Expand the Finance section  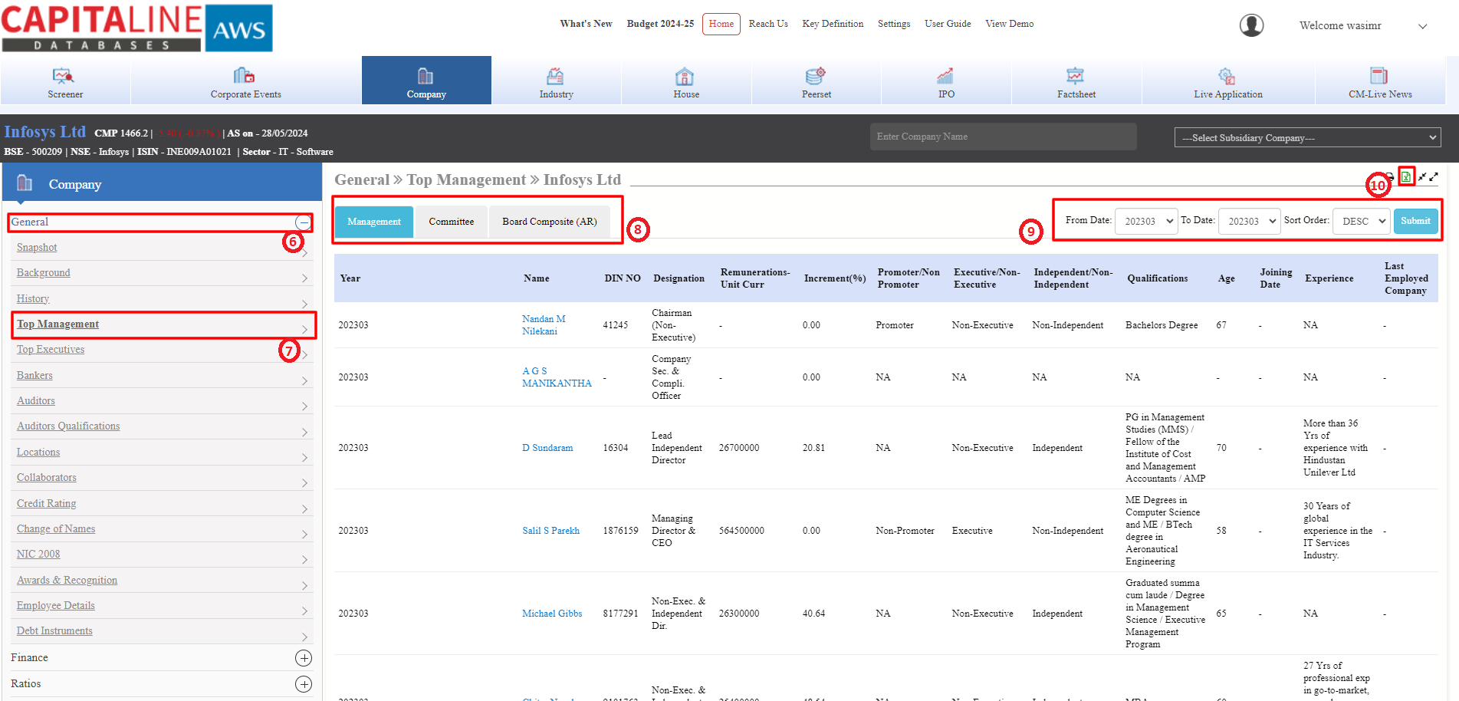coord(304,658)
